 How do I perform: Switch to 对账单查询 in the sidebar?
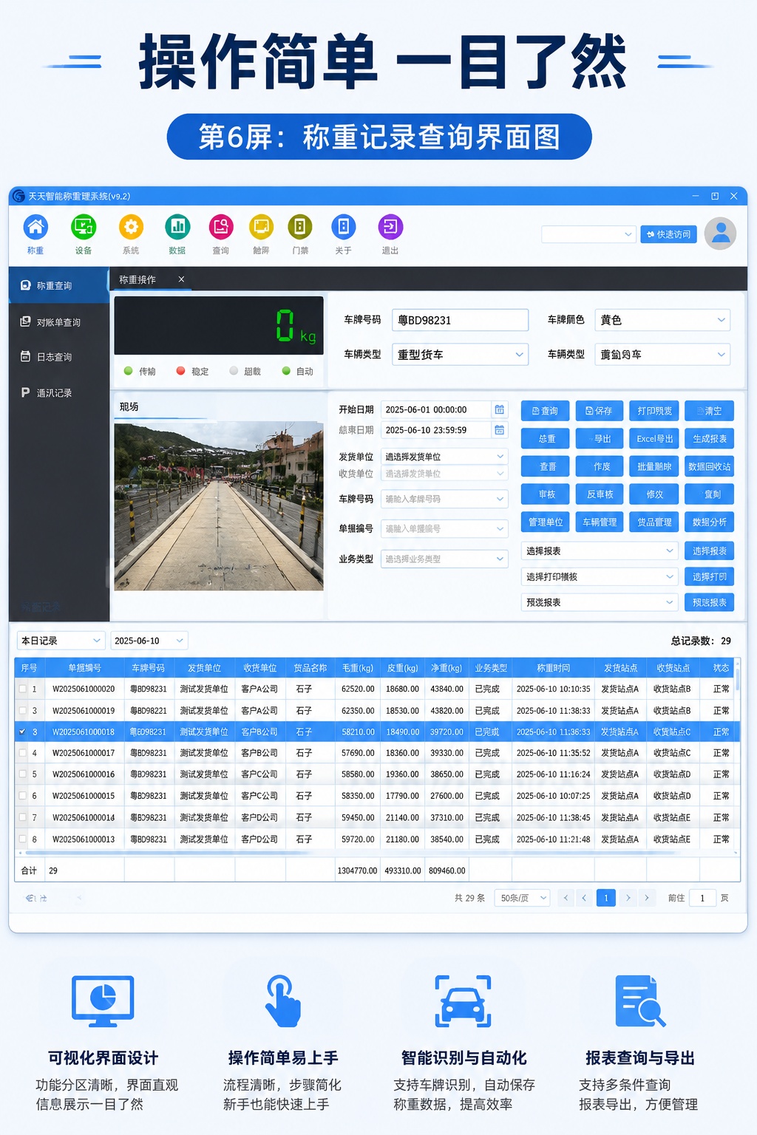(59, 322)
